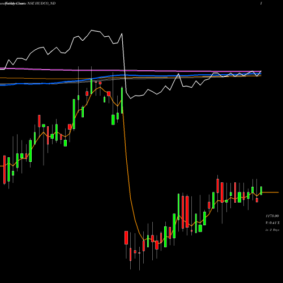Click the 'in 2 Days' label
This screenshot has width=283, height=283.
pyautogui.click(x=272, y=230)
